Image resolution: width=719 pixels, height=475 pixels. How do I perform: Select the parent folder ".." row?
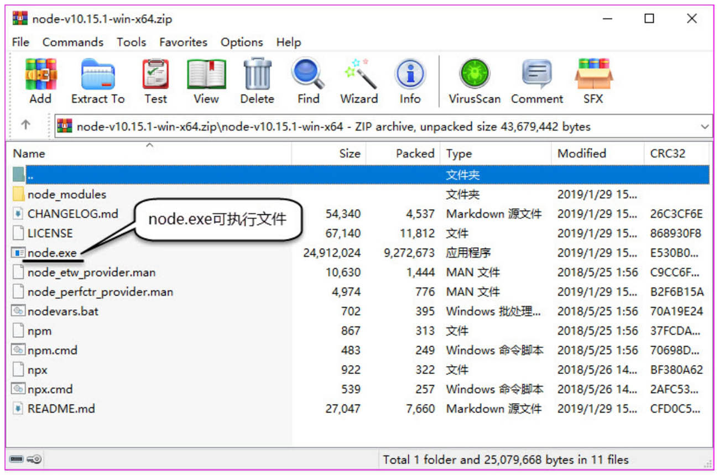pos(360,175)
